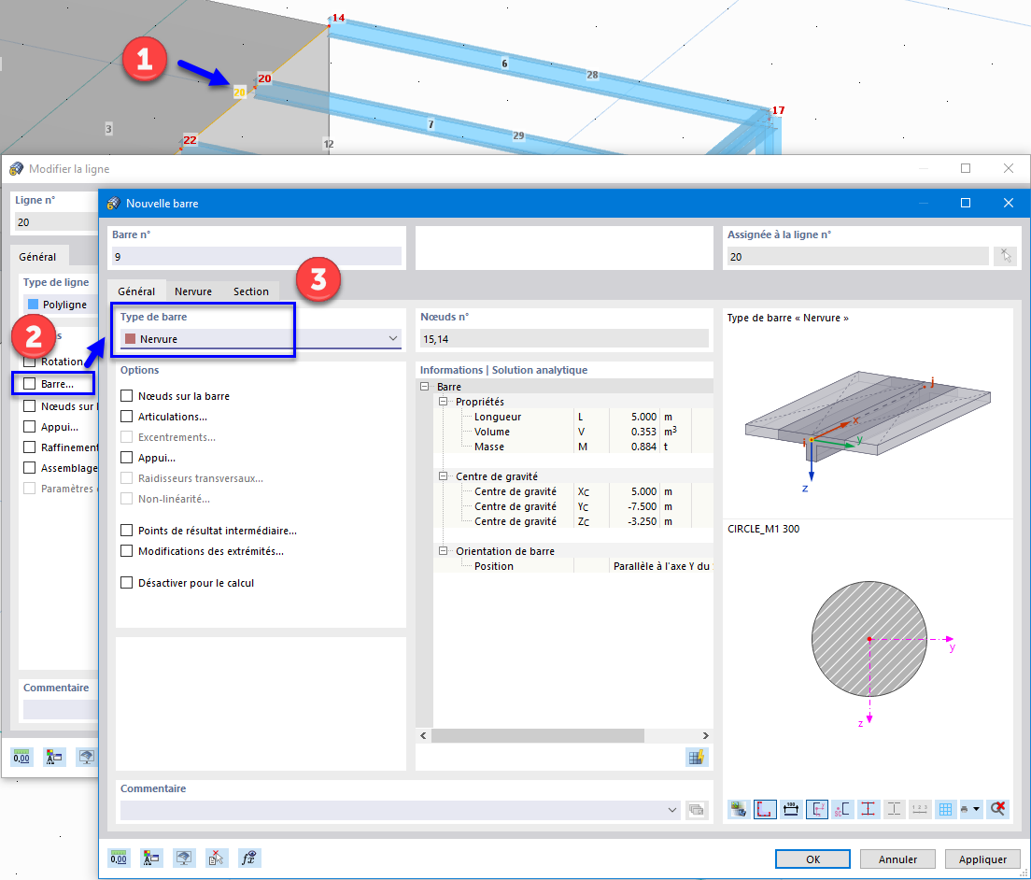This screenshot has width=1031, height=880.
Task: Click the grayed I-section elements icon
Action: pyautogui.click(x=895, y=809)
